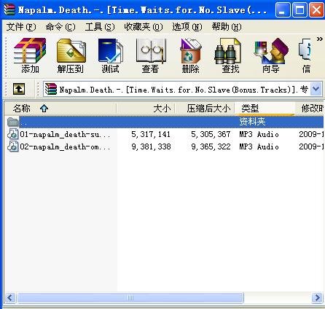
Task: Select file 02-napalm_death-om...
Action: (65, 147)
